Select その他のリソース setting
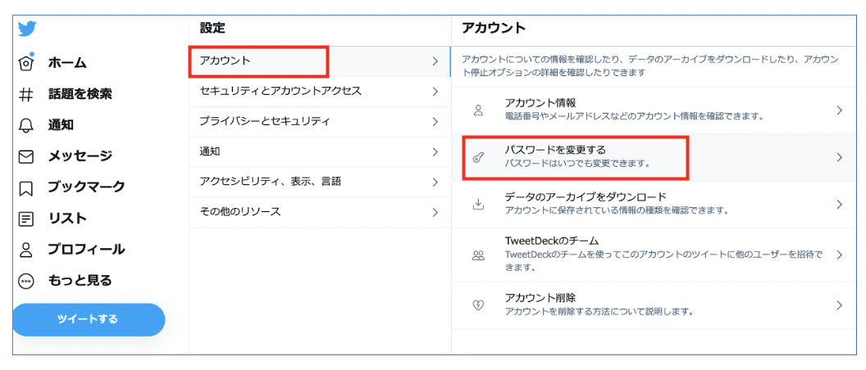 tap(321, 212)
